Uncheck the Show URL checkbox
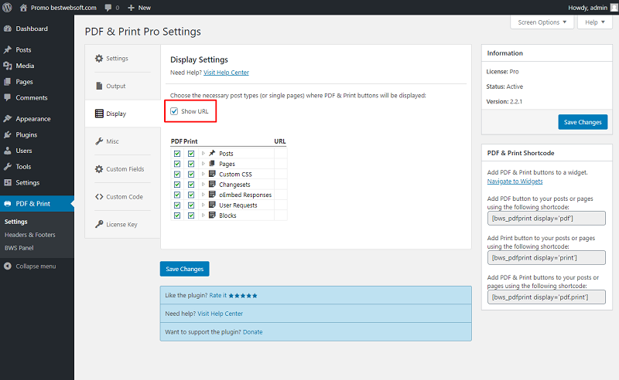The height and width of the screenshot is (380, 619). (x=174, y=111)
